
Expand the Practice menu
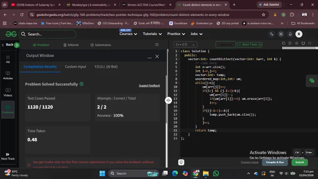click(x=176, y=34)
